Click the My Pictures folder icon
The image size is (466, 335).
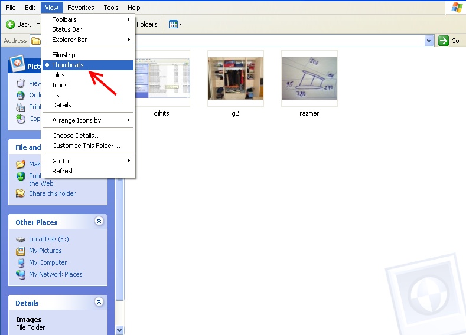[21, 251]
